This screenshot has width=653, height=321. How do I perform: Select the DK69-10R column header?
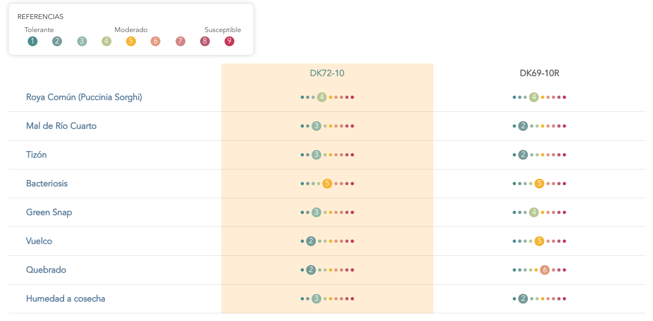pos(539,73)
